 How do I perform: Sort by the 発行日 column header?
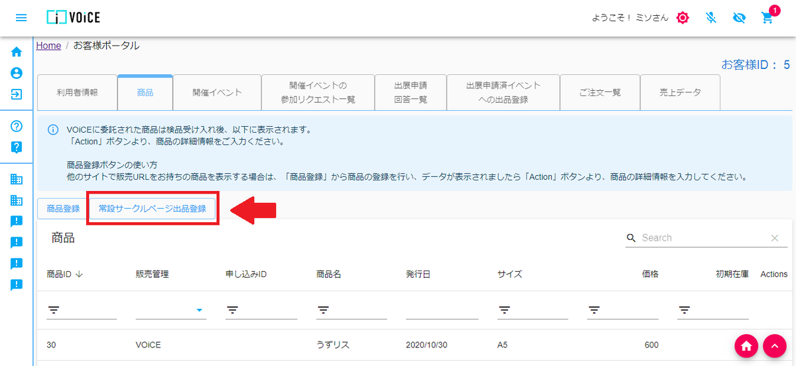click(x=418, y=274)
